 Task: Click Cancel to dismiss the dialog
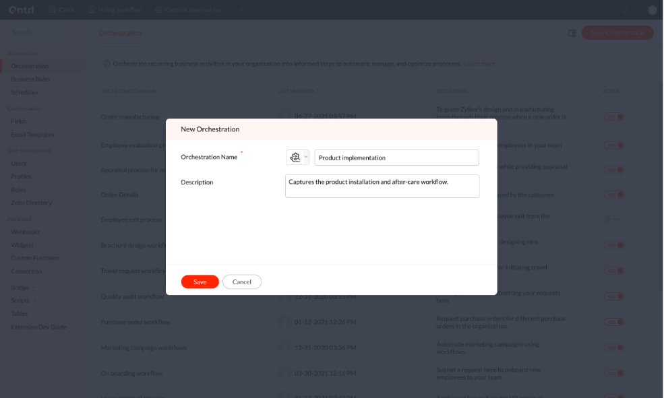(241, 282)
